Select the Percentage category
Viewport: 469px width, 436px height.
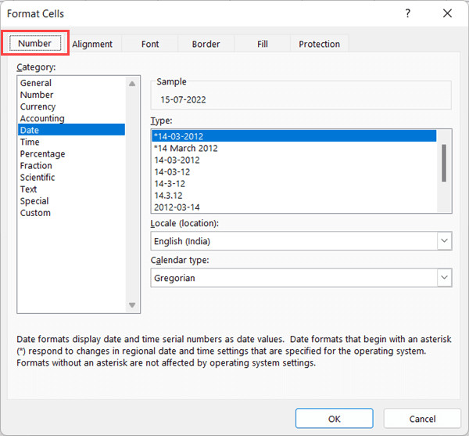42,154
